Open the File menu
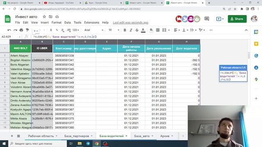The image size is (262, 147). 17,22
